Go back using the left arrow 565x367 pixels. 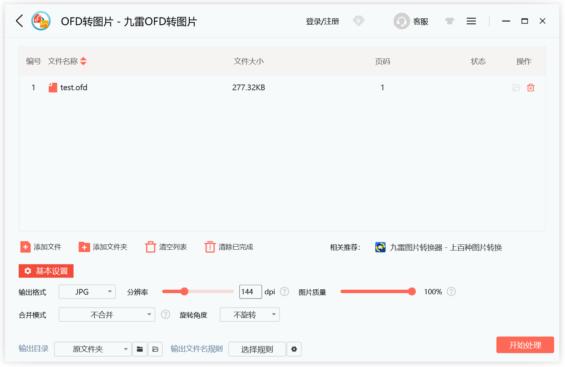(x=19, y=21)
